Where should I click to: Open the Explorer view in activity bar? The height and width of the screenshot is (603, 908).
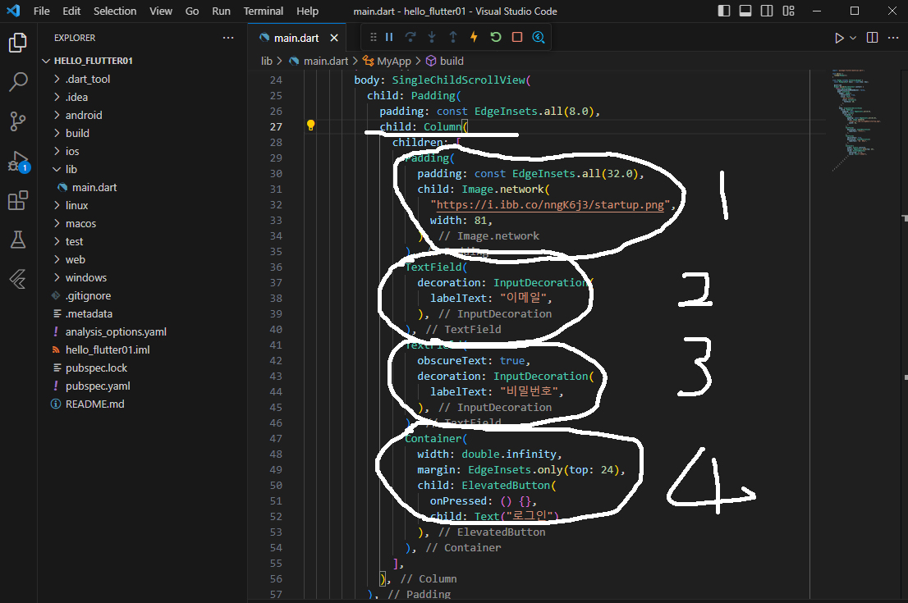pos(18,42)
